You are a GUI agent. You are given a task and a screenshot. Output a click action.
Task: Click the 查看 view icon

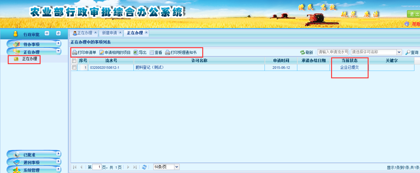pyautogui.click(x=152, y=52)
